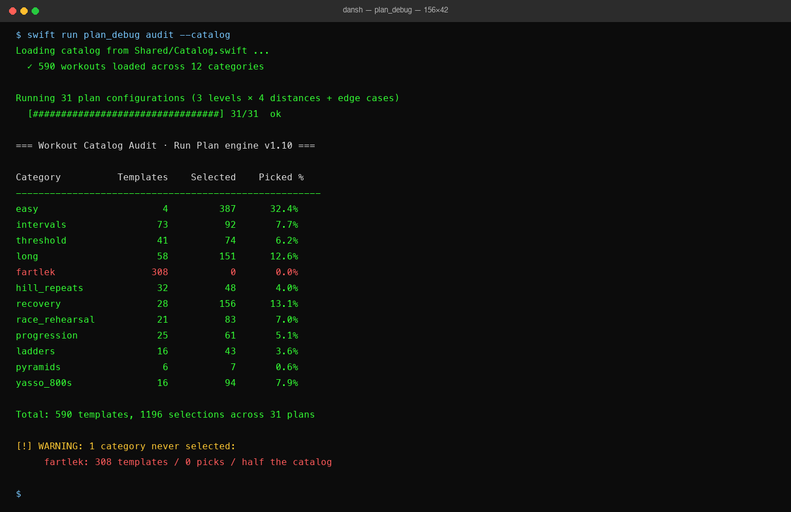This screenshot has height=512, width=791.
Task: Click the 'long' category row label
Action: click(27, 257)
